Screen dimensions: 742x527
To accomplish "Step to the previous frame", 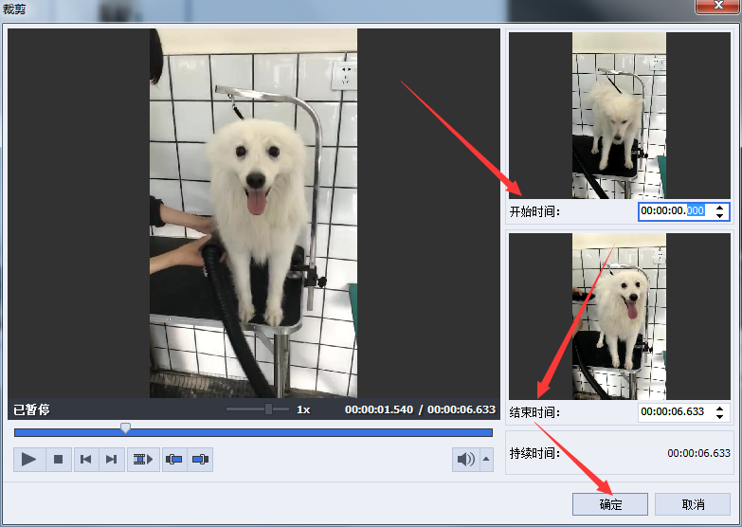I will (x=85, y=460).
